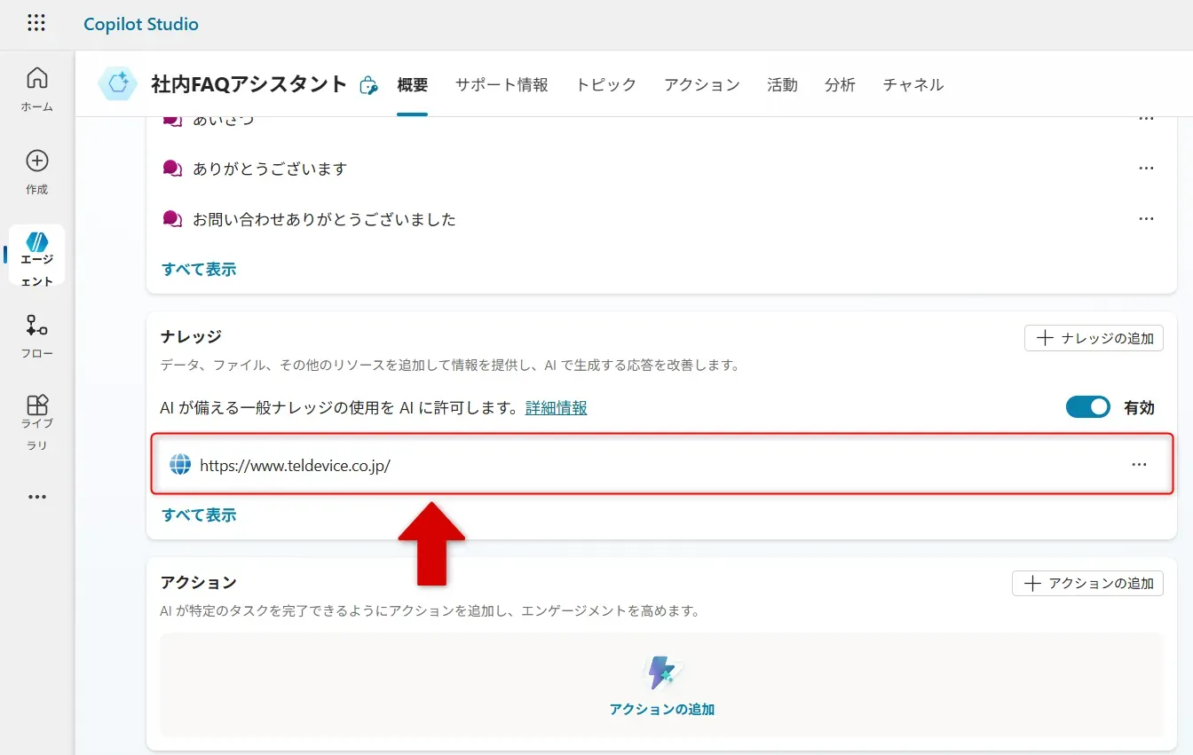Open more options for the teldevice.co.jp knowledge source
Screen dimensions: 1193x755
click(1139, 464)
